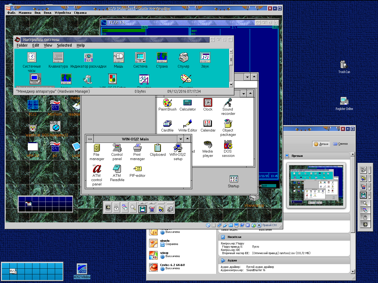
Task: Click the Accessories window down-arrow button
Action: [244, 94]
